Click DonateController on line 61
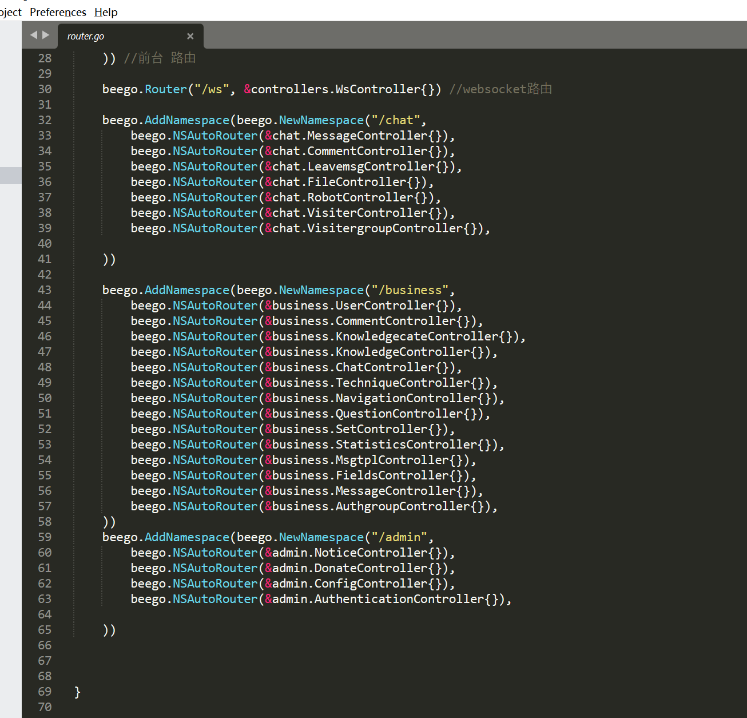Image resolution: width=747 pixels, height=718 pixels. 371,568
